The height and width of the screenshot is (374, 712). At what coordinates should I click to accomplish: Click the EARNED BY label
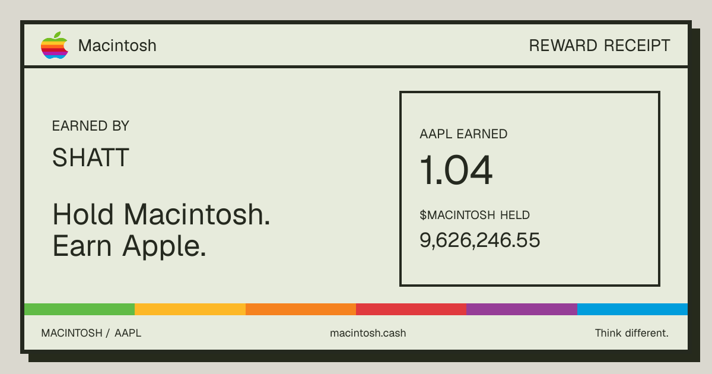(x=91, y=126)
